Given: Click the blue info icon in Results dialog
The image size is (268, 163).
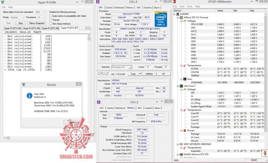Looking at the screenshot, I should point(29,96).
